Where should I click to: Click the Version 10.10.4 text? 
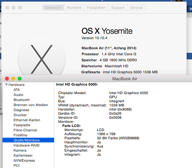click(x=94, y=38)
